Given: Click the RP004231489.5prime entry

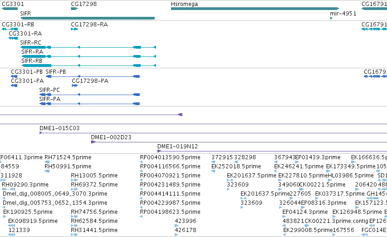Looking at the screenshot, I should pos(170,185).
